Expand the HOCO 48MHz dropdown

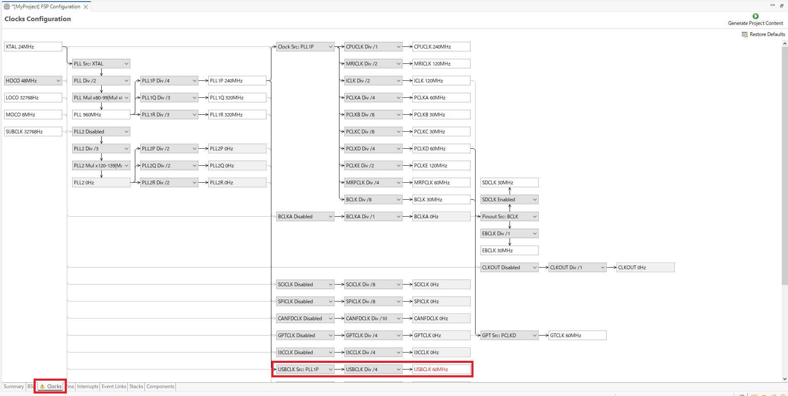tap(33, 81)
